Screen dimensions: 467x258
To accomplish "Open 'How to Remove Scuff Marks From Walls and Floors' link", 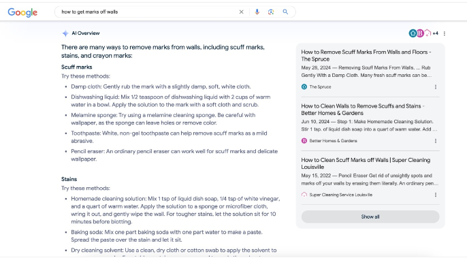I will (x=366, y=55).
